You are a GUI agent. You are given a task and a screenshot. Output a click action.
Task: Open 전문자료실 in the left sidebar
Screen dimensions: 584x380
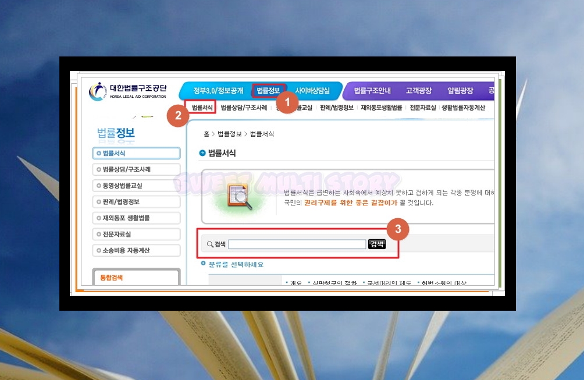[136, 235]
